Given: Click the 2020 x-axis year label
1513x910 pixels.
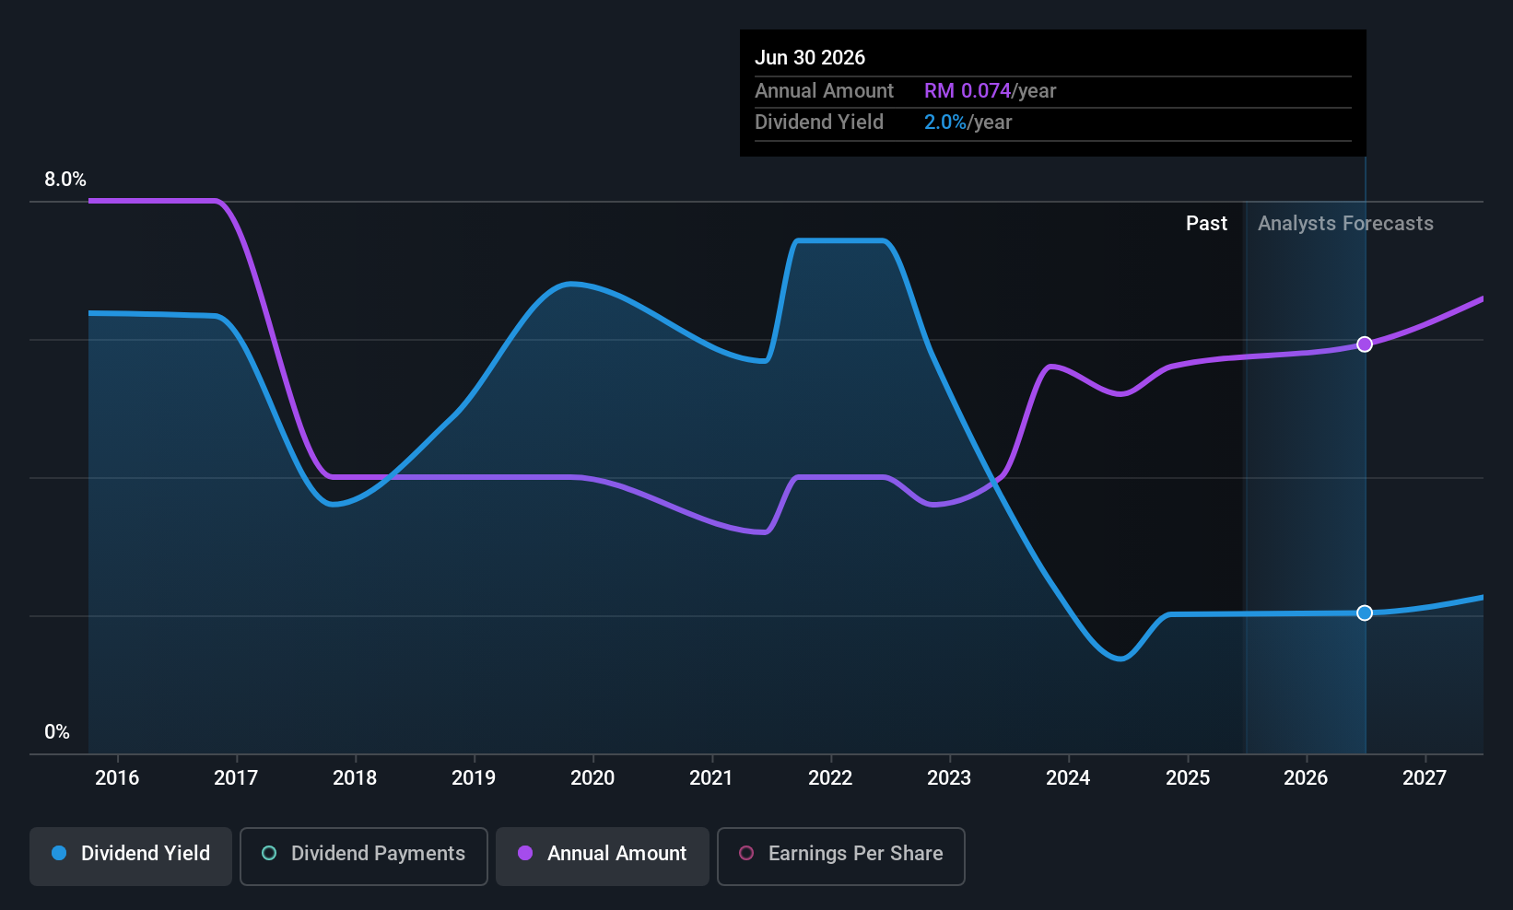Looking at the screenshot, I should click(x=592, y=778).
